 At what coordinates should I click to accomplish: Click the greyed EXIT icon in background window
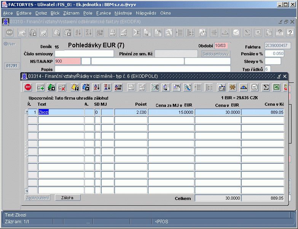tap(10, 32)
